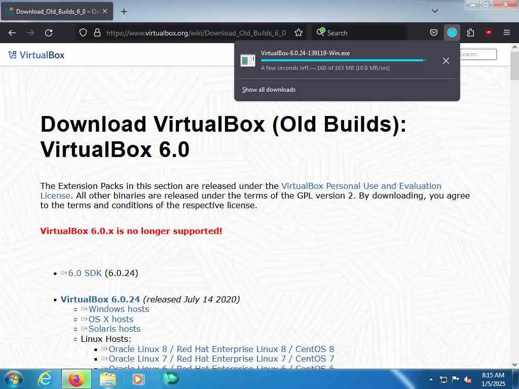Reload the current page

(49, 33)
